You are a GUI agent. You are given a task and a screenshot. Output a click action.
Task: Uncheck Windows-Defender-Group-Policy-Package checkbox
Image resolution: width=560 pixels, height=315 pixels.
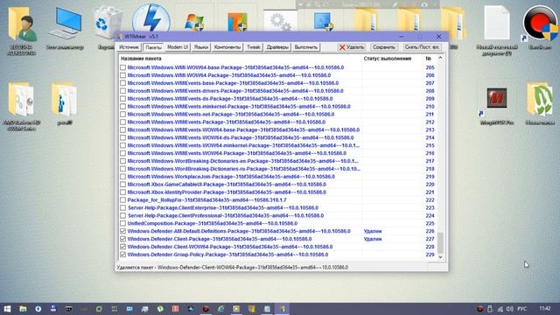[122, 255]
